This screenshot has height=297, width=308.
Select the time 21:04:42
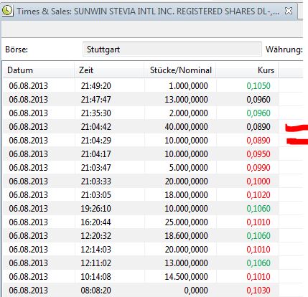(96, 127)
